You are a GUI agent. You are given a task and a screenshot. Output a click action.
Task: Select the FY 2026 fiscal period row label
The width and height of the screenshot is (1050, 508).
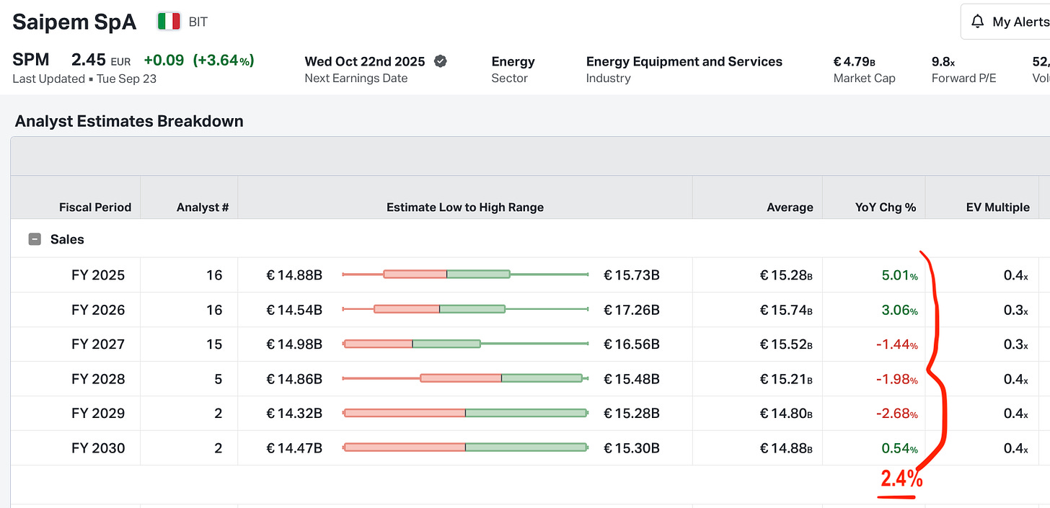(x=98, y=310)
